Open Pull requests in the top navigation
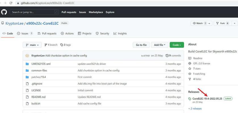The height and width of the screenshot is (113, 238). click(x=69, y=12)
